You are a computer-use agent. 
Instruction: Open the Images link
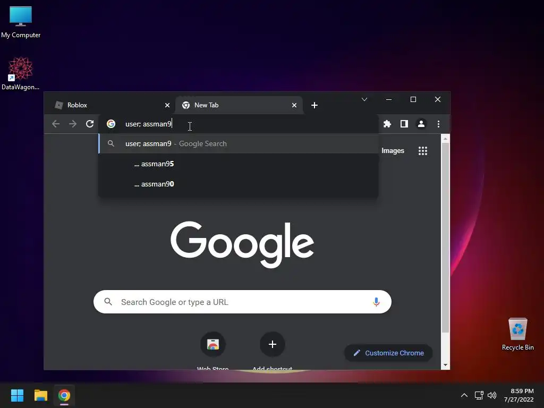tap(393, 150)
